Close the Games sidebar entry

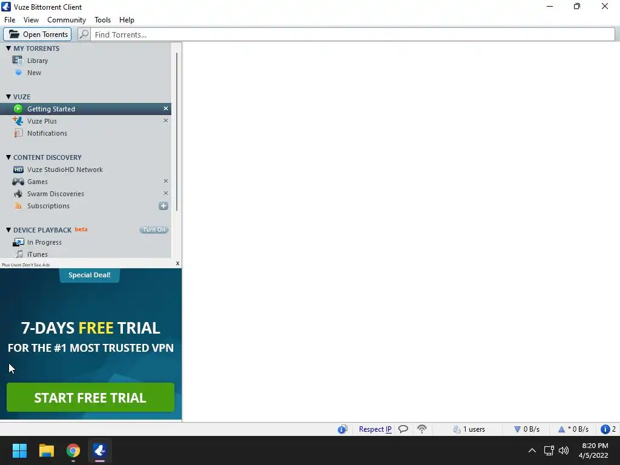[x=166, y=181]
